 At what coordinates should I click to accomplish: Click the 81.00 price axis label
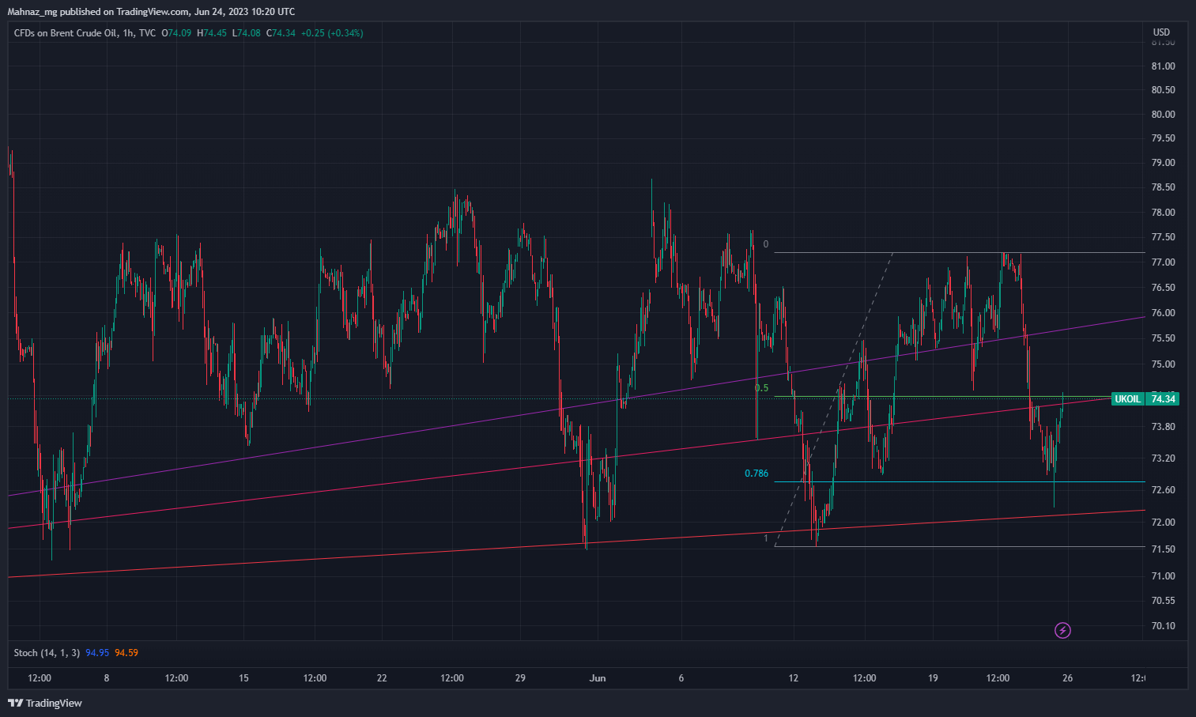click(1163, 66)
